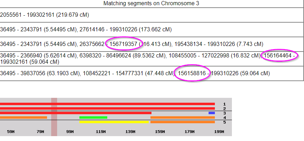
Task: Click the orange segment in chart row 5
Action: (x=182, y=122)
